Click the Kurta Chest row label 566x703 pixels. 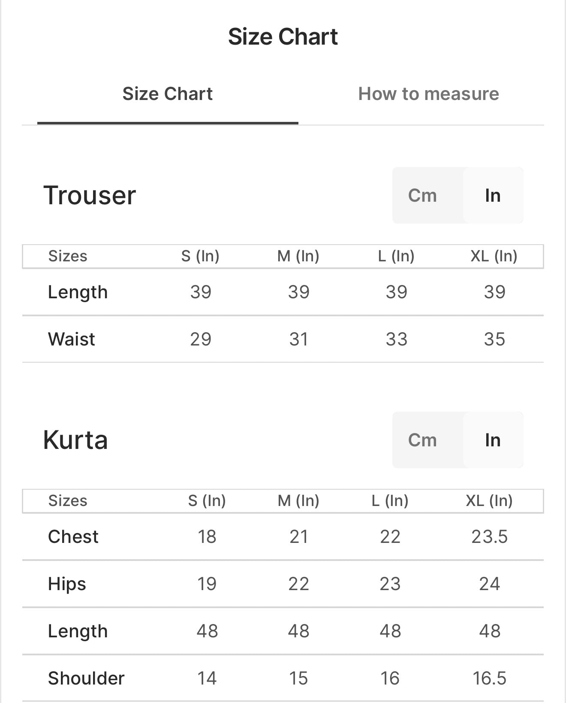click(73, 537)
